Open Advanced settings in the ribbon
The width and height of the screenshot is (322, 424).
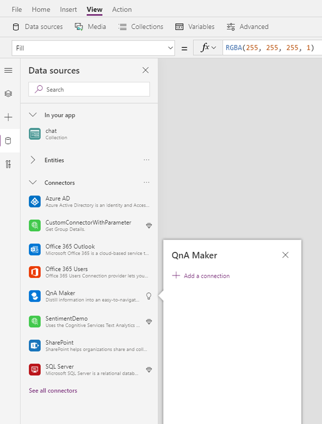point(247,27)
